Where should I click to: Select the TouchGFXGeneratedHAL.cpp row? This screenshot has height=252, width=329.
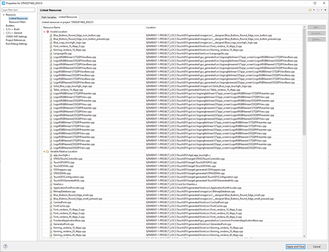[172, 181]
